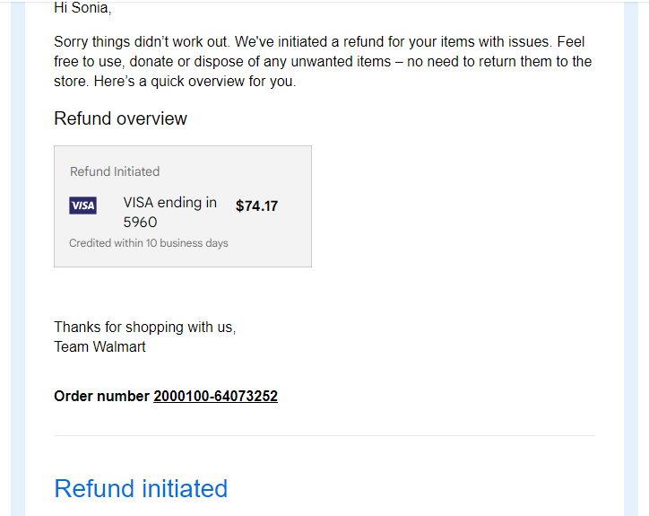
Task: Click the horizontal divider below the order number
Action: click(324, 435)
